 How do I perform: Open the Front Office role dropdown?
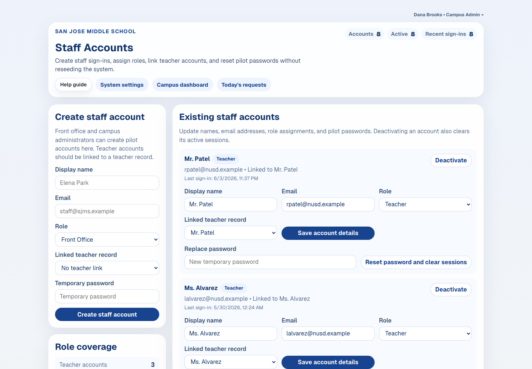107,239
